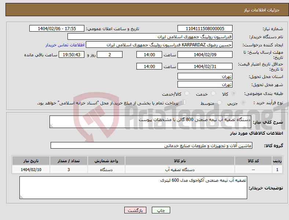Click the شرح کلی نیاز description textarea

pyautogui.click(x=150, y=122)
